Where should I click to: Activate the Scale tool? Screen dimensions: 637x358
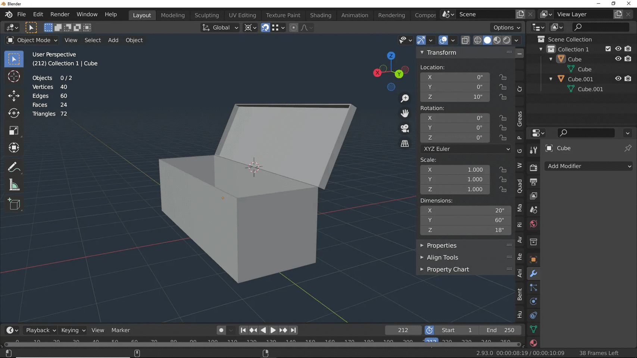(14, 131)
